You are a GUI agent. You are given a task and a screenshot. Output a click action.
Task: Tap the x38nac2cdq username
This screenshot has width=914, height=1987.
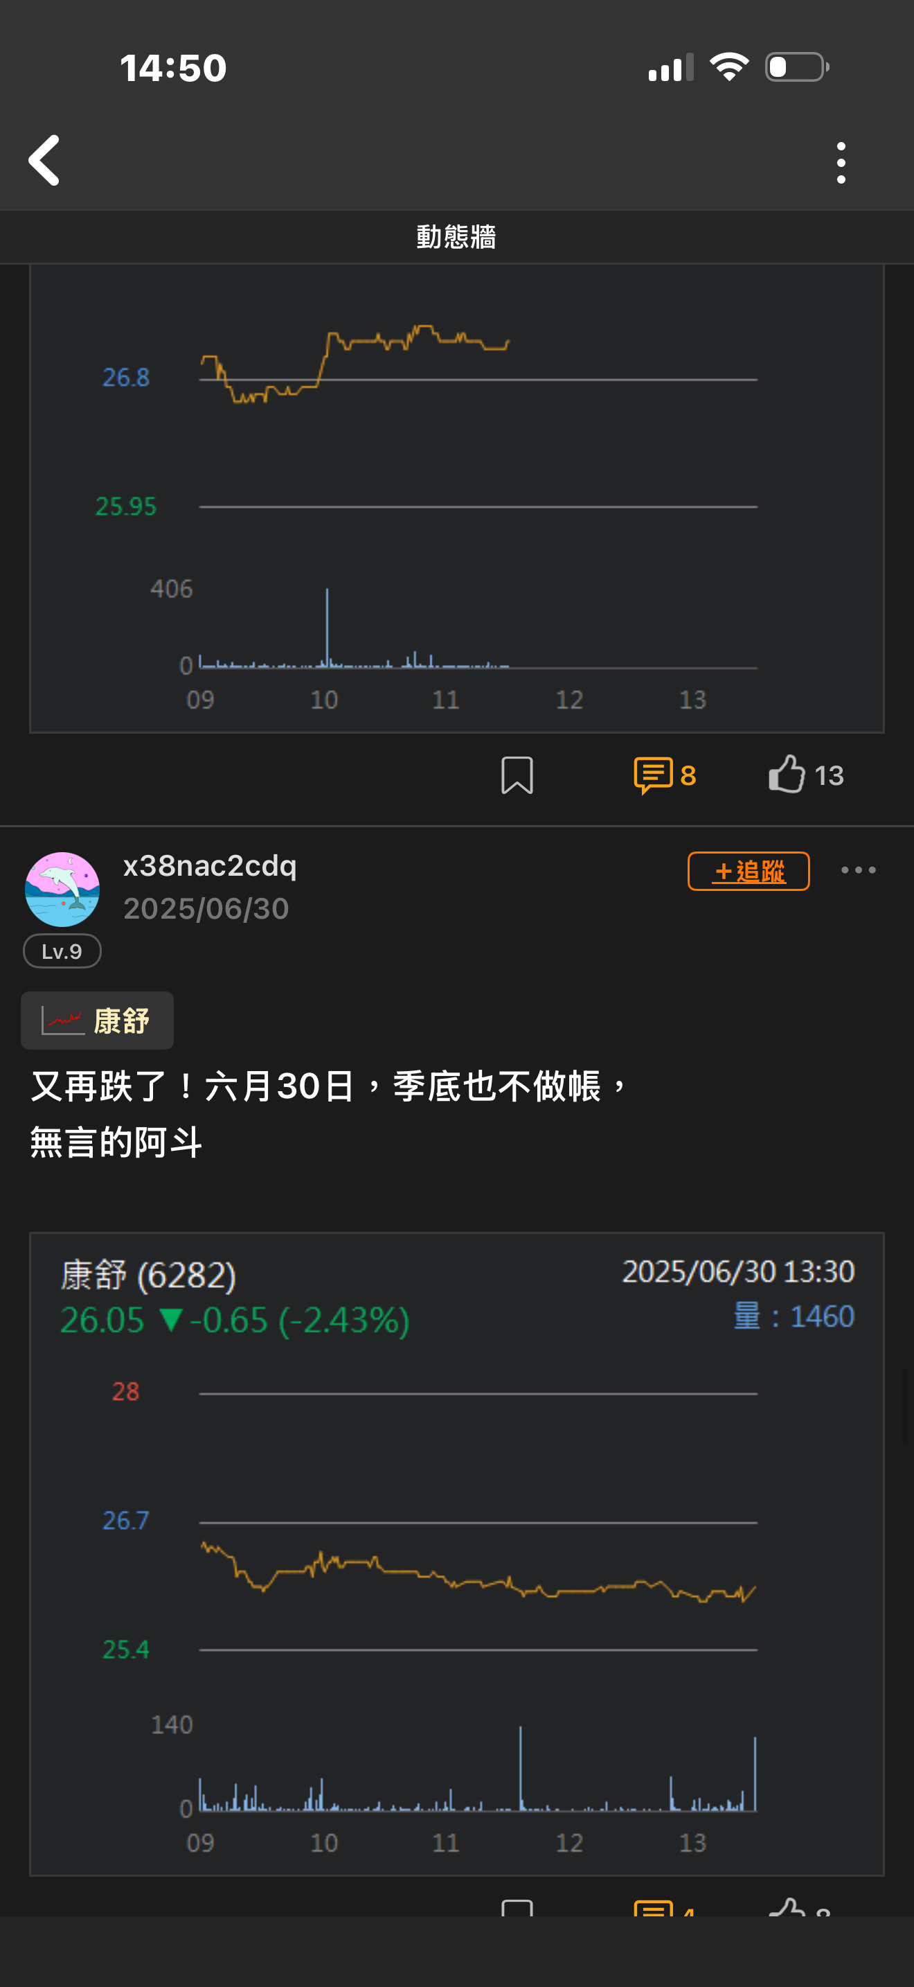coord(210,865)
